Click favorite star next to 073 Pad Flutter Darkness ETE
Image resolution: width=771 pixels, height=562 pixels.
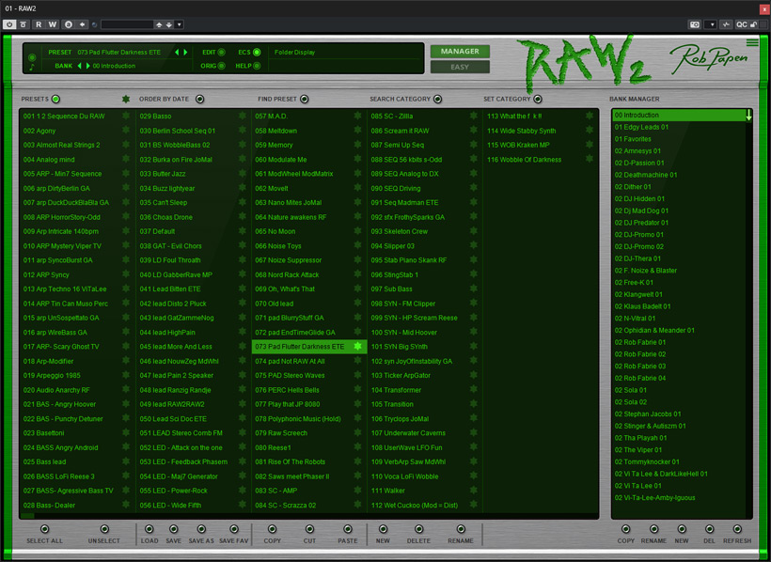pos(357,346)
